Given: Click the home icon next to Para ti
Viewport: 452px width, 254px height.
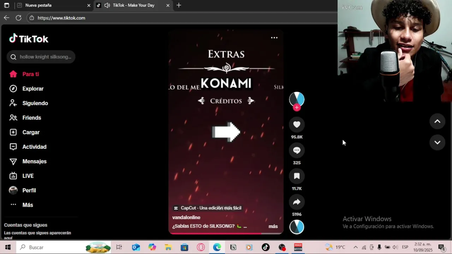Looking at the screenshot, I should click(13, 74).
